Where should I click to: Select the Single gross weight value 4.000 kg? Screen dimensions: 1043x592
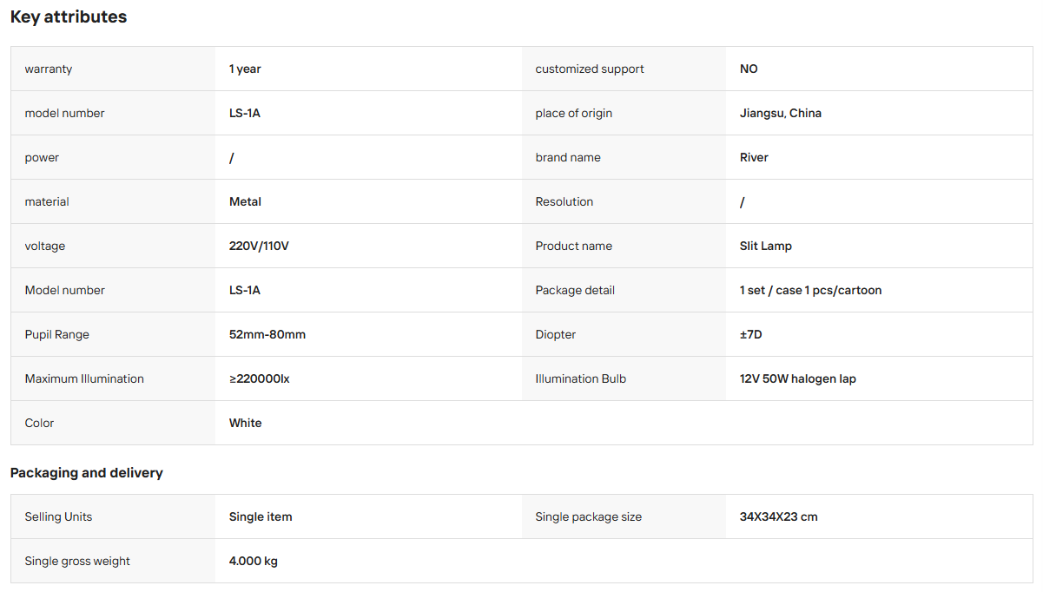click(x=254, y=561)
